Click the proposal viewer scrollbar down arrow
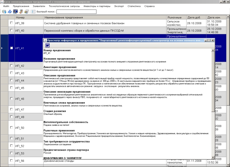The image size is (230, 167). click(213, 157)
